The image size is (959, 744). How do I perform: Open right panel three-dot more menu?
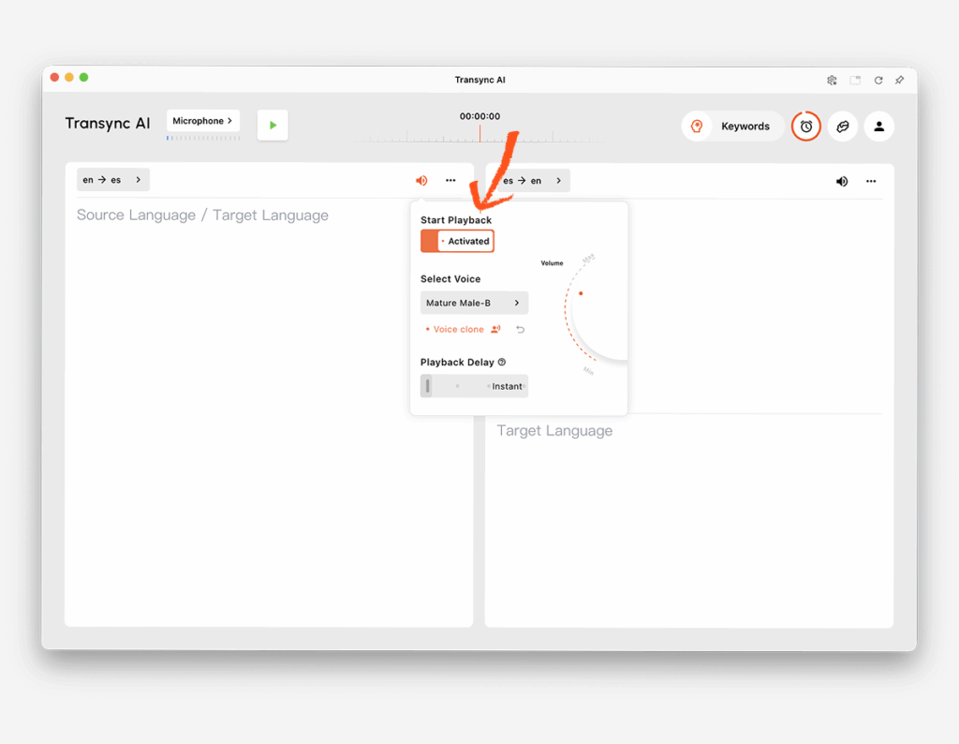coord(871,181)
